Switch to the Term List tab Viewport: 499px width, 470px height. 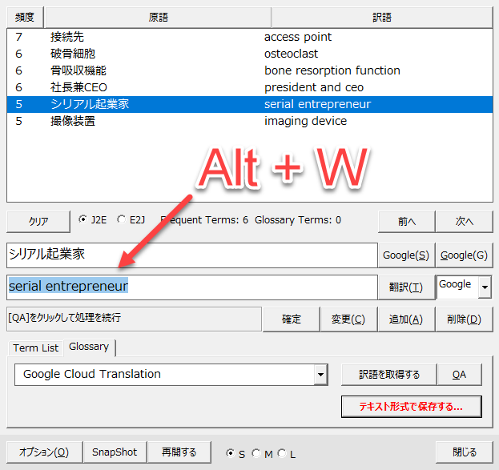coord(35,347)
